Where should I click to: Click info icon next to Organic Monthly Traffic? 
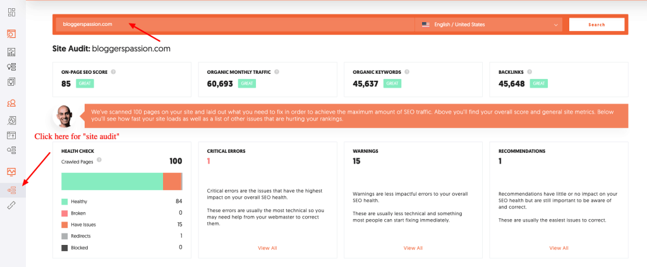pyautogui.click(x=275, y=72)
